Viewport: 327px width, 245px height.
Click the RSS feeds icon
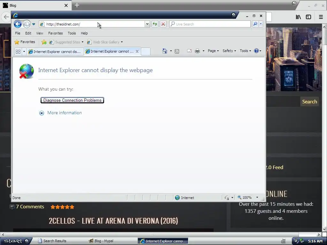point(177,51)
